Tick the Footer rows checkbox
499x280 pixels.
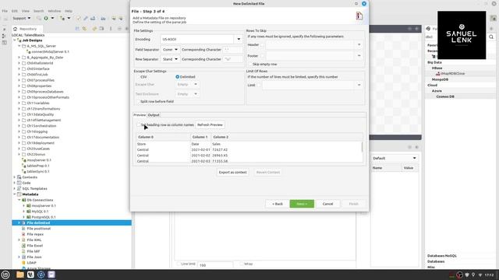click(x=262, y=56)
